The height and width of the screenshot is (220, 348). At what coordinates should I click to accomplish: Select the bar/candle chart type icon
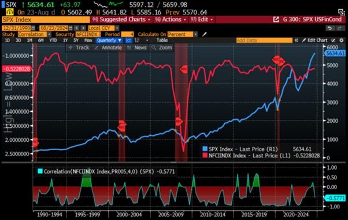(137, 40)
